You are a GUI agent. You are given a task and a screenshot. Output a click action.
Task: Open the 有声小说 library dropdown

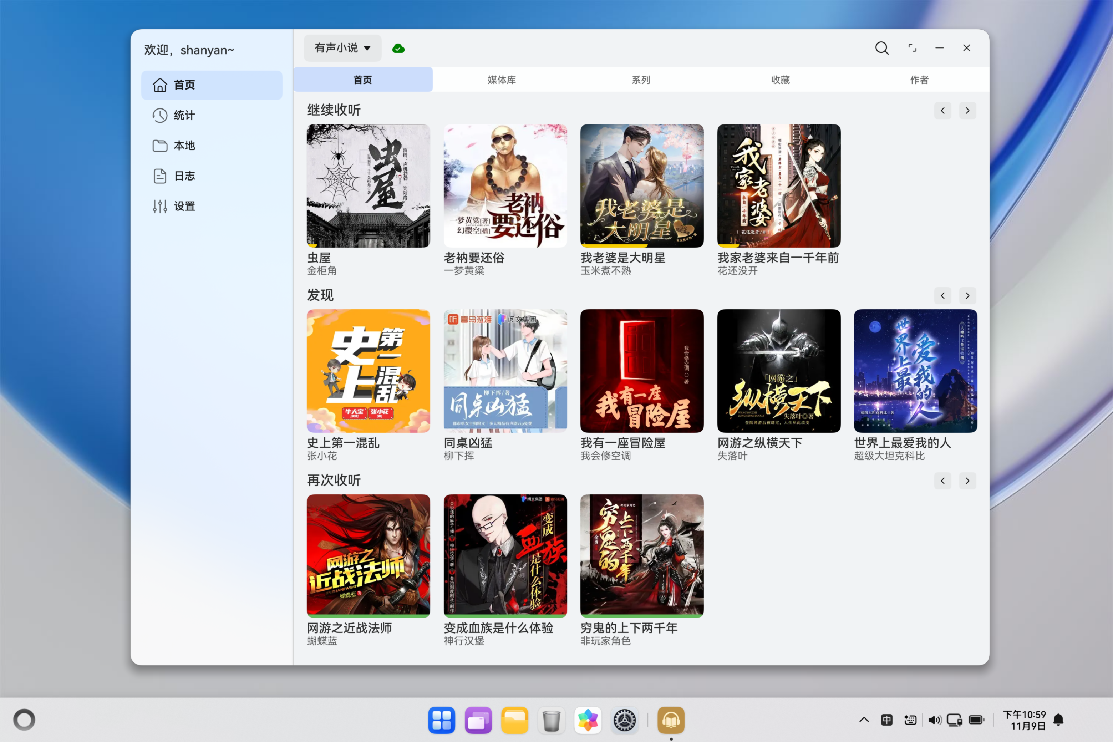pyautogui.click(x=342, y=48)
